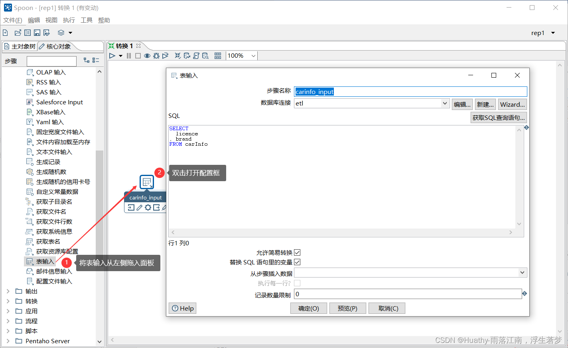Click the Save As toolbar icon
568x348 pixels.
(47, 33)
